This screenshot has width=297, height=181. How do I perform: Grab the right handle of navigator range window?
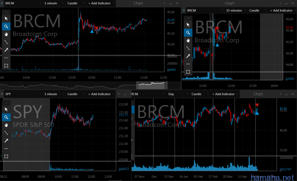pos(166,85)
